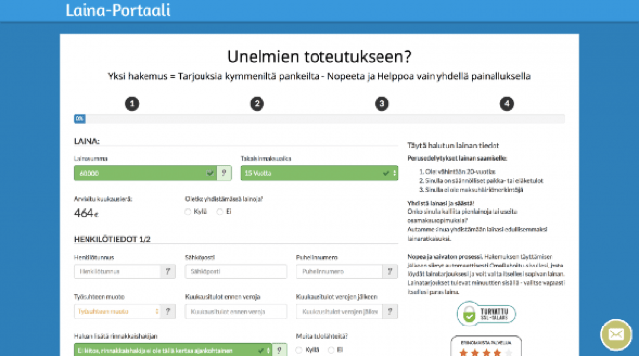Click the Henkilötunnus input field

coord(117,271)
